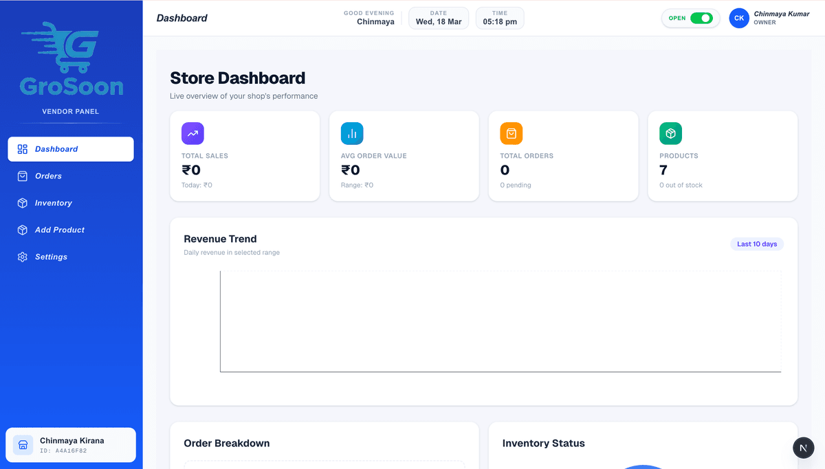Toggle the store OPEN switch

pyautogui.click(x=701, y=19)
